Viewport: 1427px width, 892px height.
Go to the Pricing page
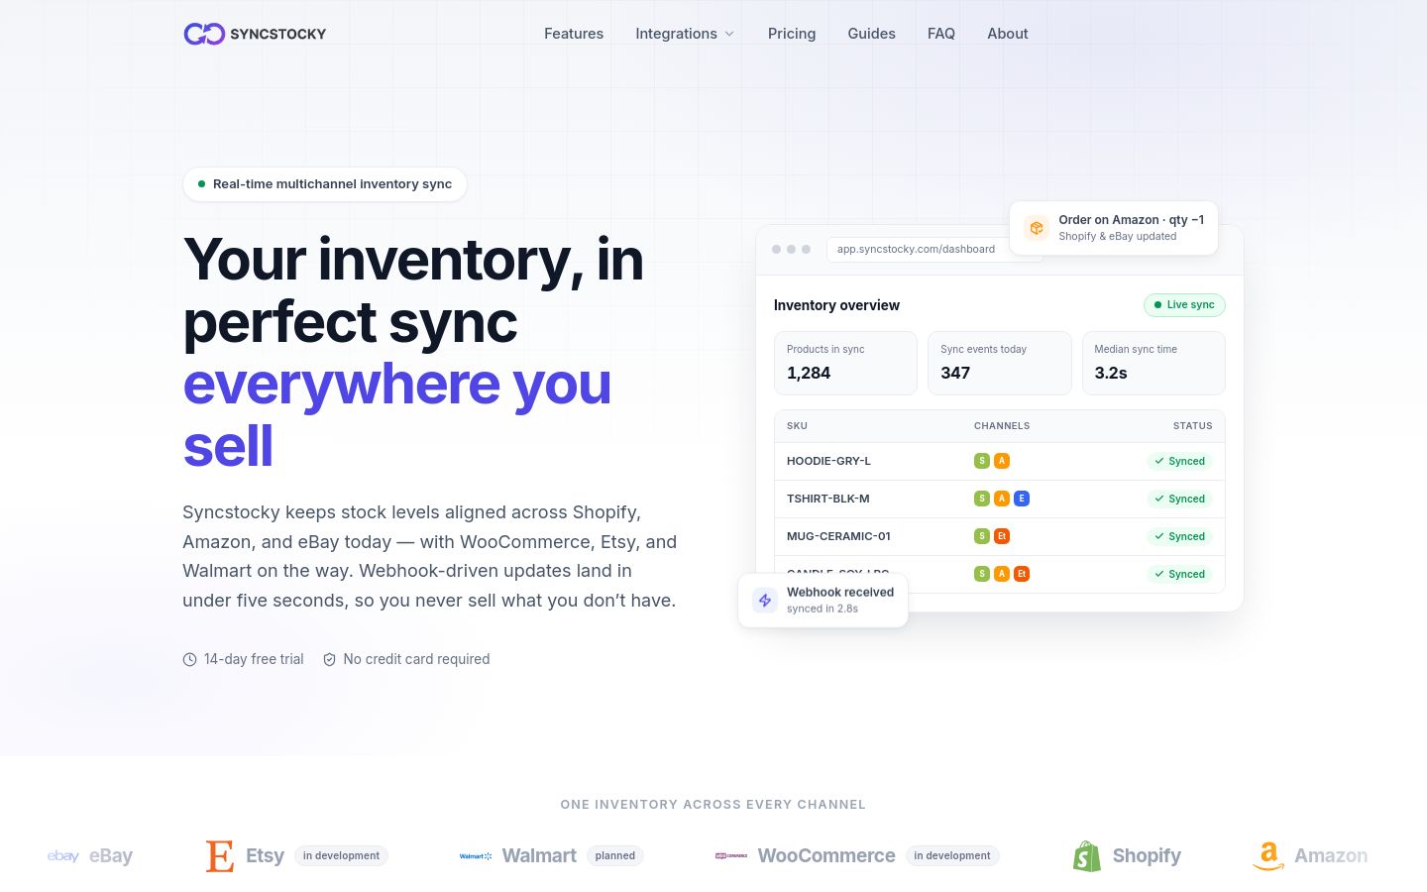click(792, 34)
